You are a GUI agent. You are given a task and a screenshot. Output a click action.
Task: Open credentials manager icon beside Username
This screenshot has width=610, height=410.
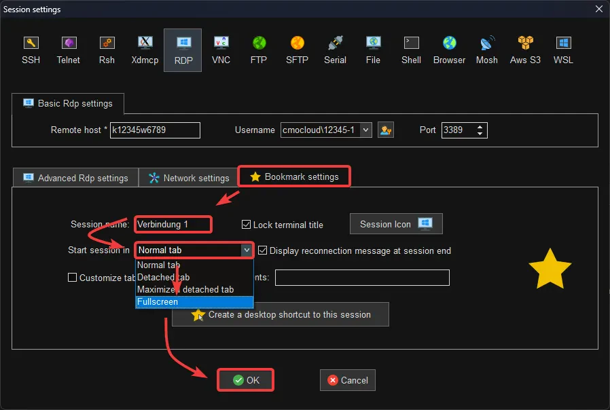(x=386, y=130)
